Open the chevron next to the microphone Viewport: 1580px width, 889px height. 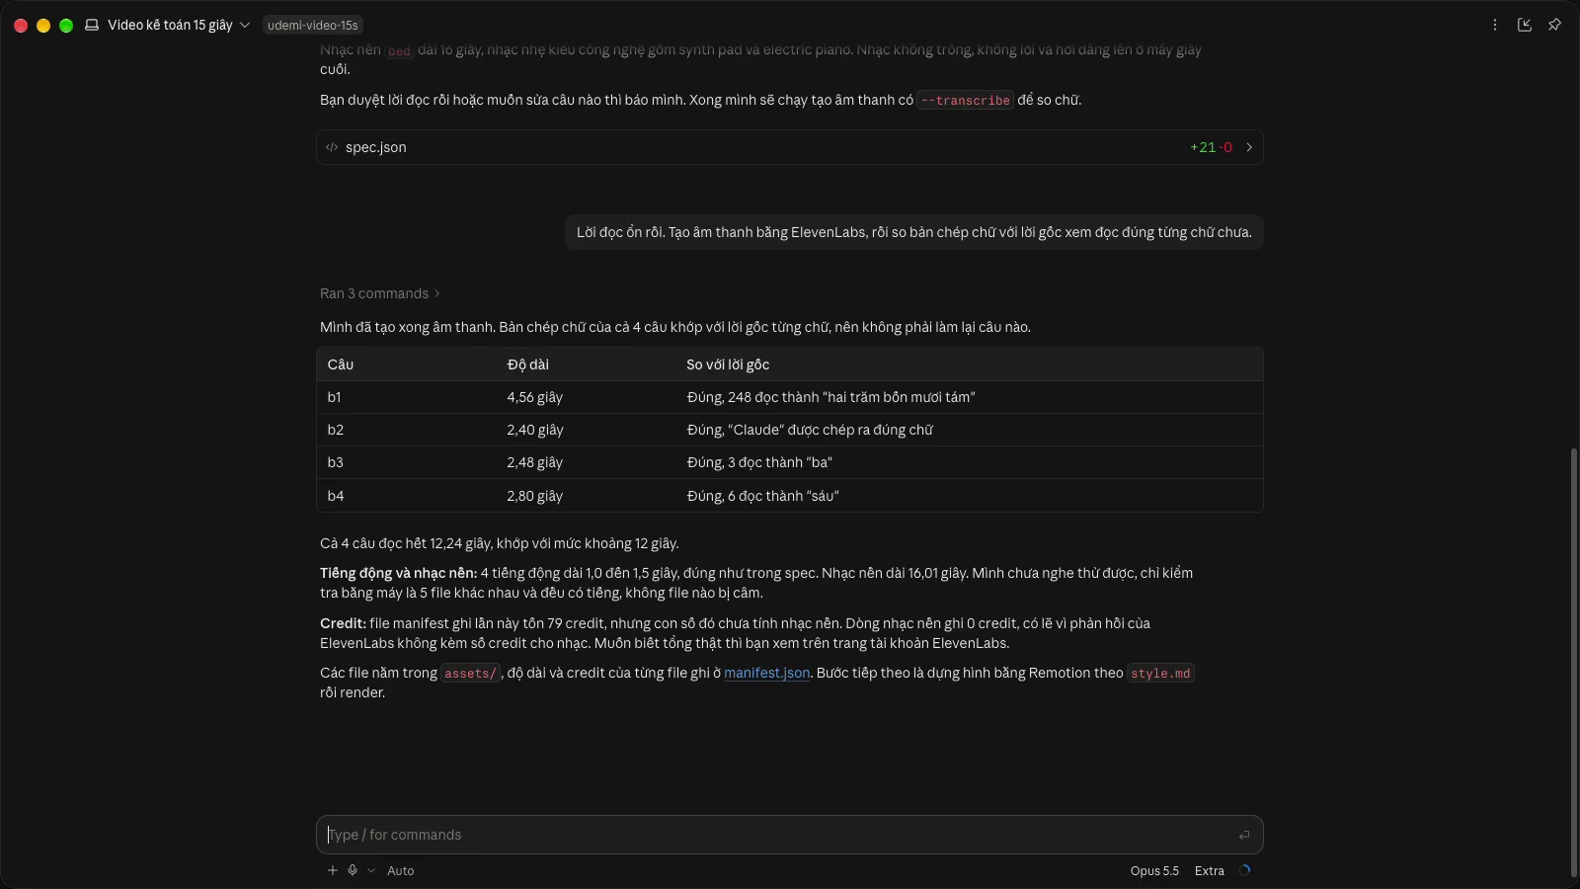click(x=371, y=870)
